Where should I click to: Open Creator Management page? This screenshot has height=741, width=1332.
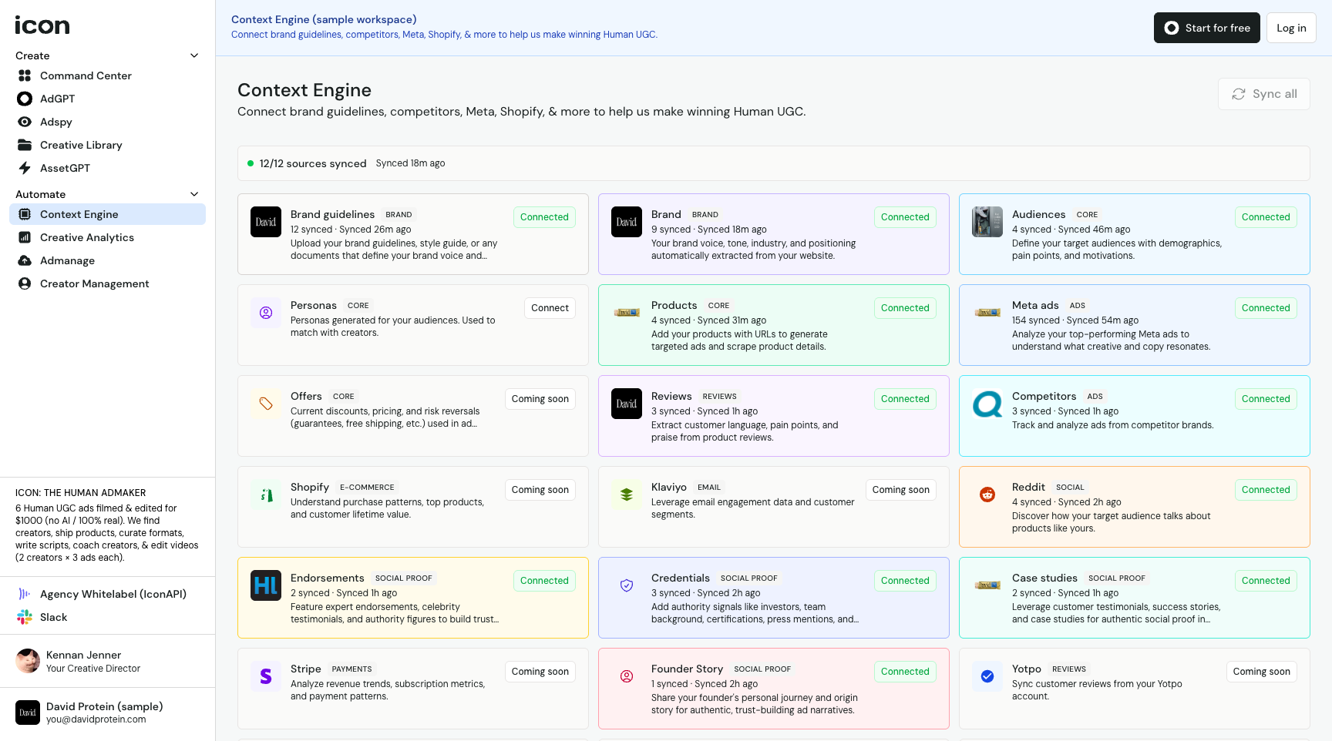107,283
